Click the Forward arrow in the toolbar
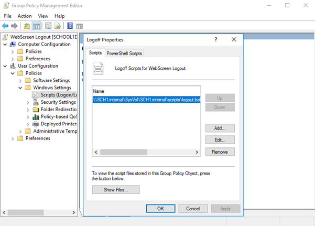Screen dimensions: 315x226 pos(15,26)
